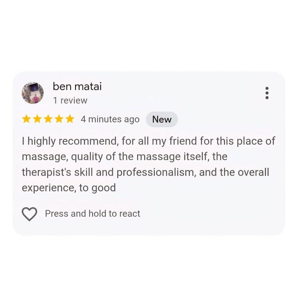The image size is (298, 289).
Task: Click the fifth yellow rating star
Action: tap(70, 119)
